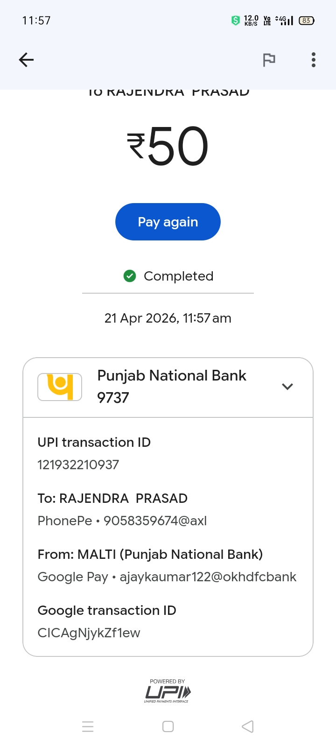Screen dimensions: 336x747
Task: Open recent apps with the menu navigation icon
Action: 88,726
